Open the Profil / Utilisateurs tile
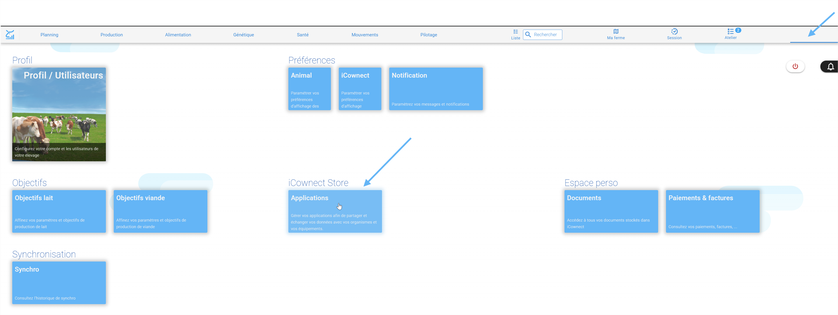The height and width of the screenshot is (315, 838). coord(59,115)
